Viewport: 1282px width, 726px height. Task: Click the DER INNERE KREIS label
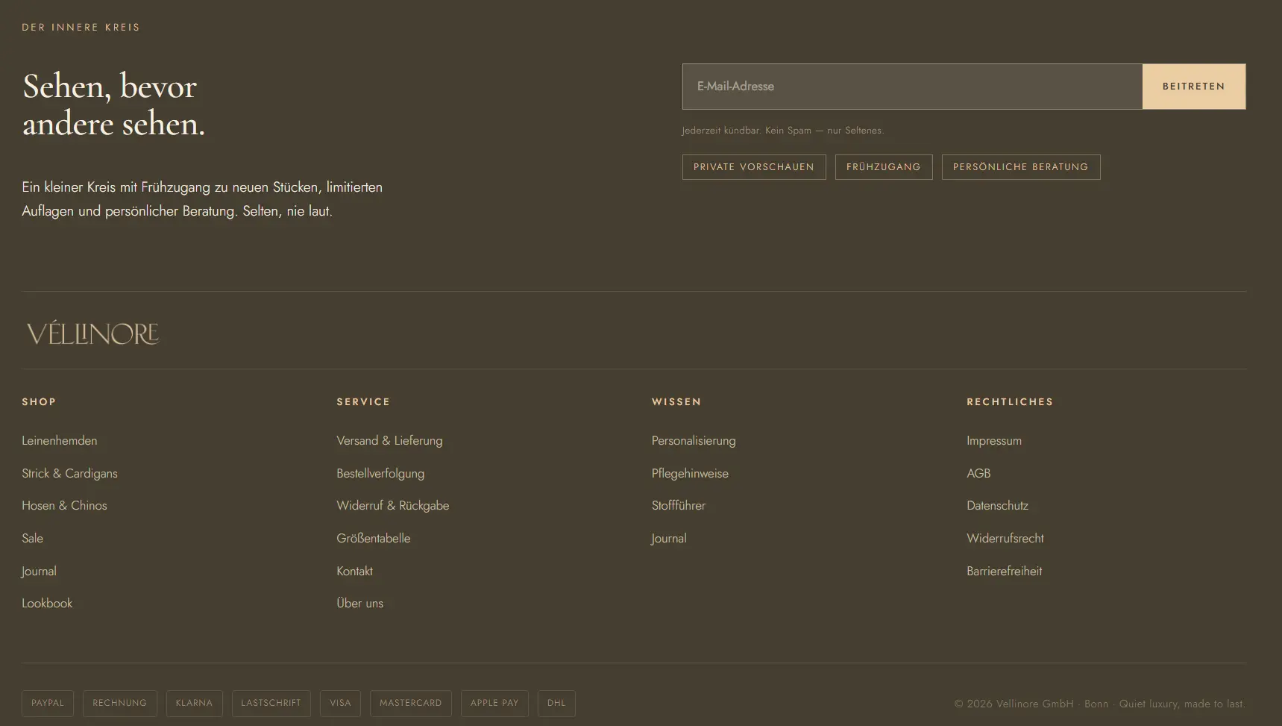[x=81, y=28]
